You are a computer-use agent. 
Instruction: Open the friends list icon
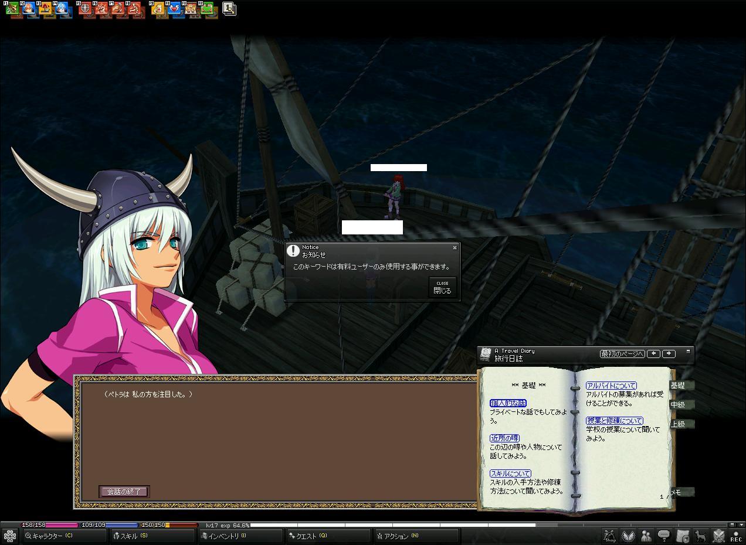[x=646, y=536]
